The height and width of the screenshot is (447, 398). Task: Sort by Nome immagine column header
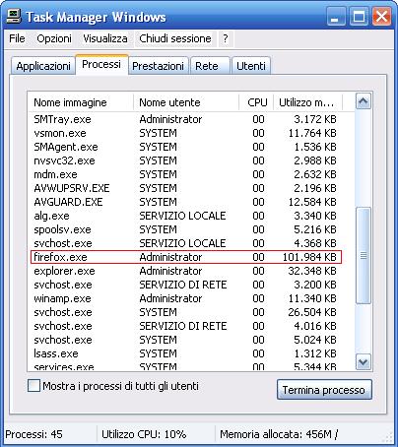[81, 102]
